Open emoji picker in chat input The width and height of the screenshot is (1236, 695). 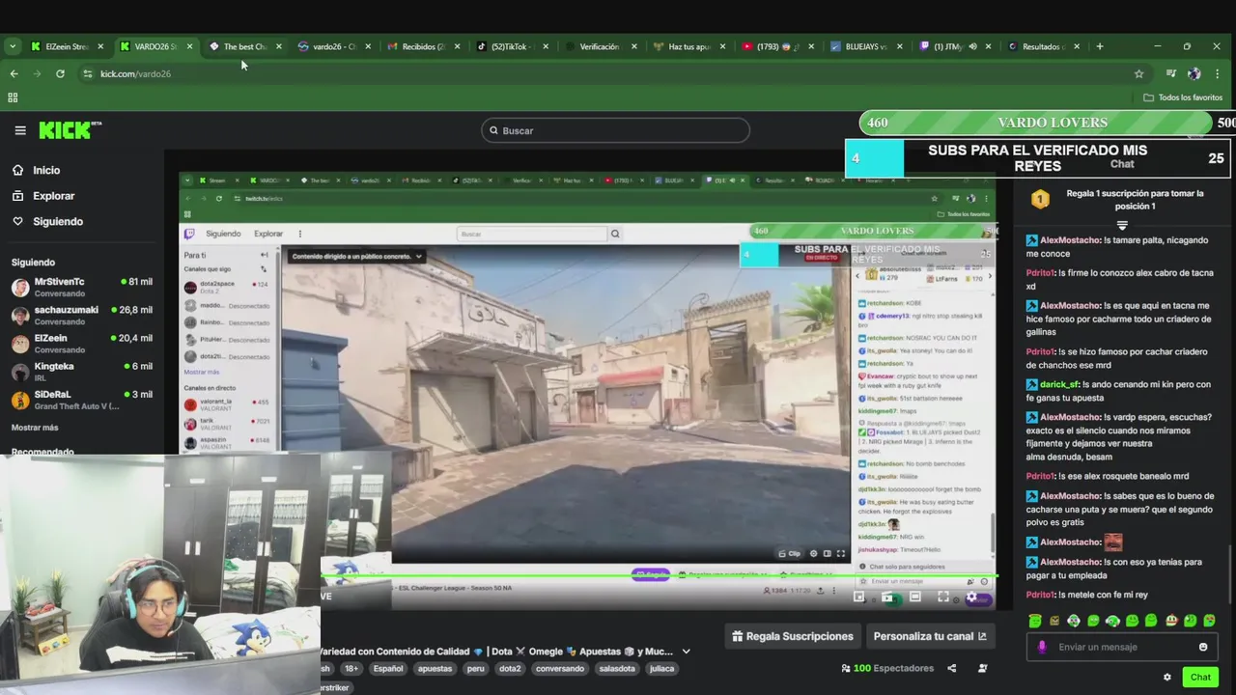(1203, 647)
